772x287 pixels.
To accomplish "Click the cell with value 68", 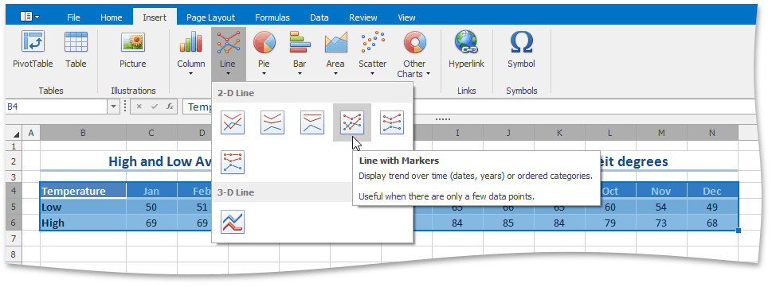I will click(x=712, y=223).
